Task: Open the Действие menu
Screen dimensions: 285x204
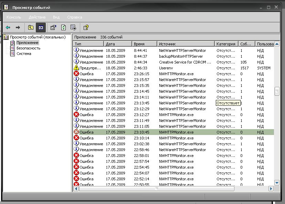Action: (x=37, y=17)
